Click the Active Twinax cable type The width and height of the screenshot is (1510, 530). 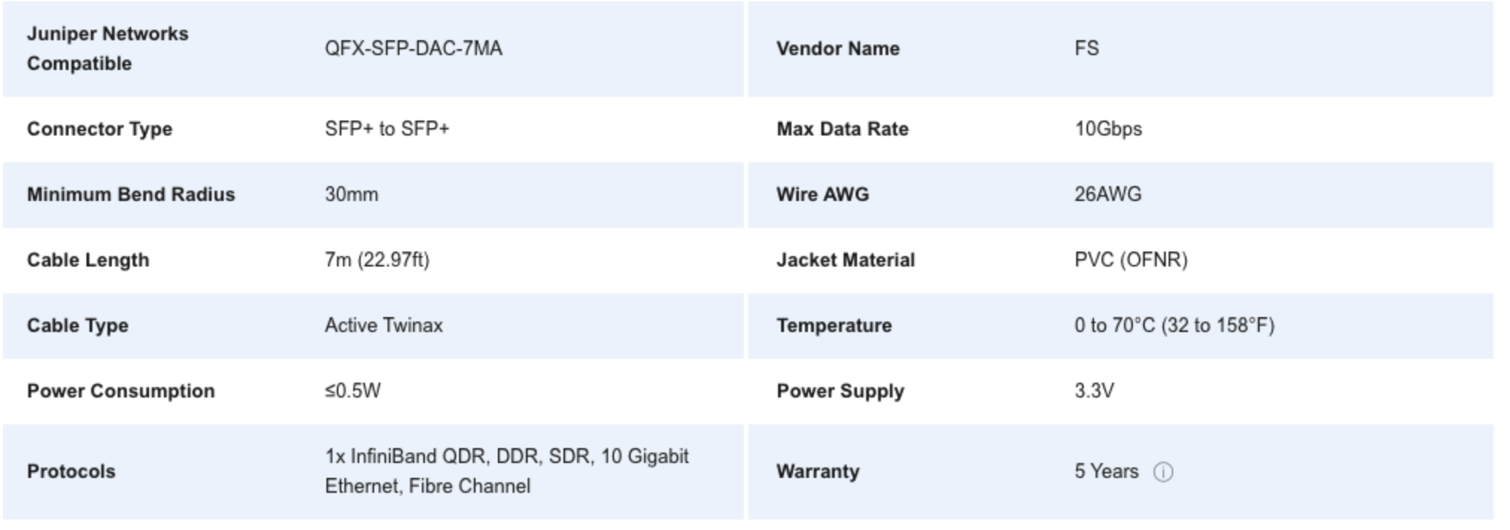coord(383,325)
